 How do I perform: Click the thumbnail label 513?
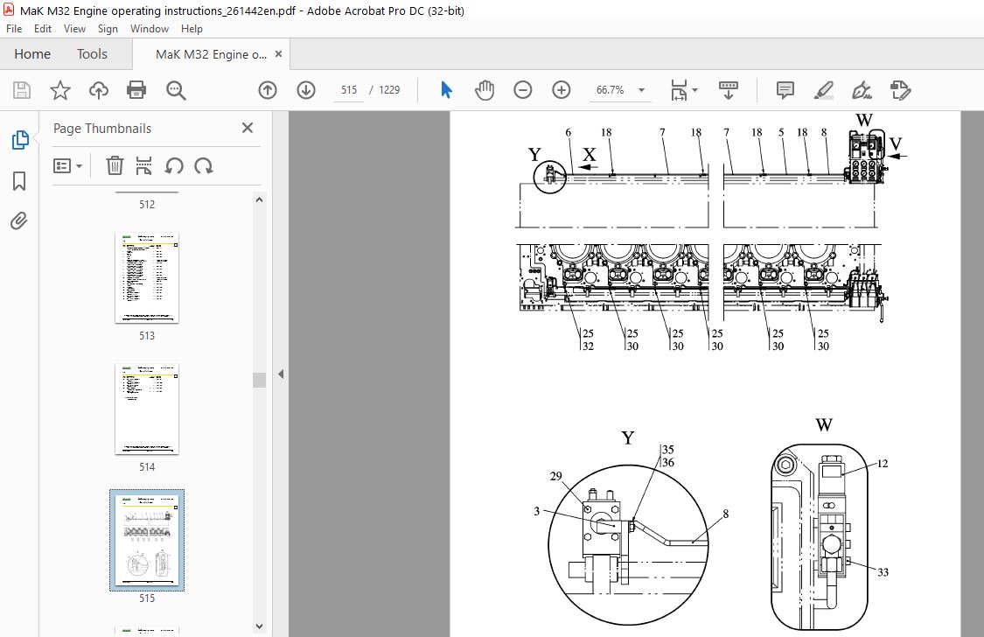[x=147, y=336]
